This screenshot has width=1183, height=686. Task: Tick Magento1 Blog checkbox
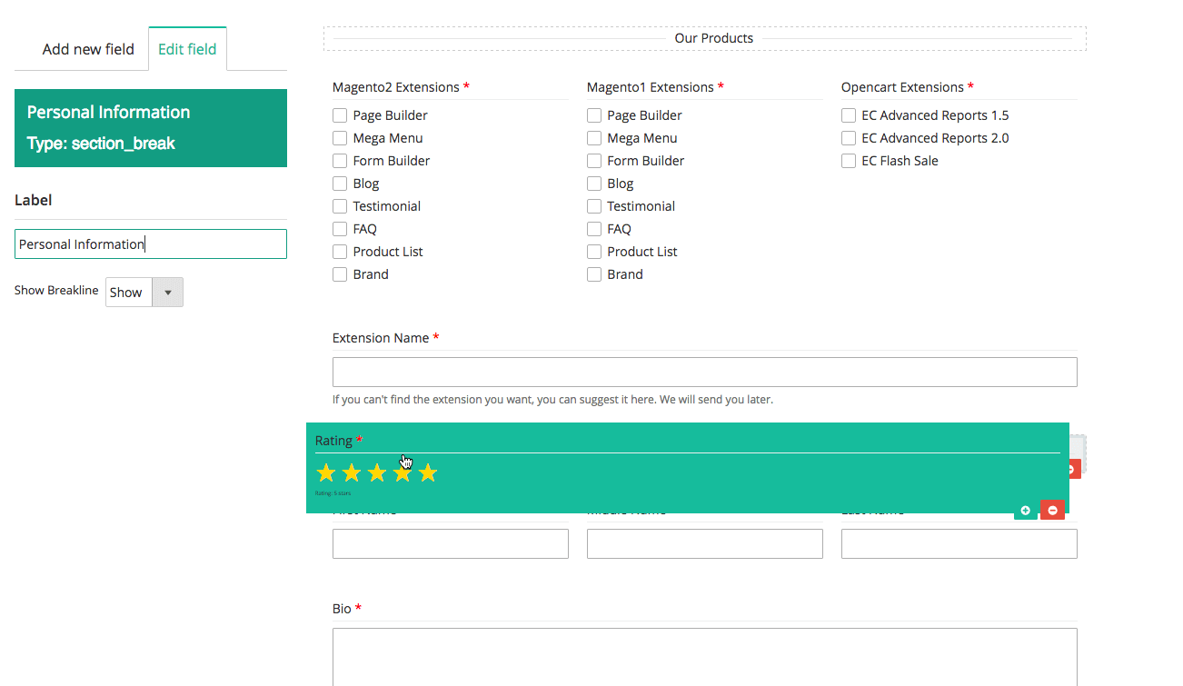(x=594, y=184)
